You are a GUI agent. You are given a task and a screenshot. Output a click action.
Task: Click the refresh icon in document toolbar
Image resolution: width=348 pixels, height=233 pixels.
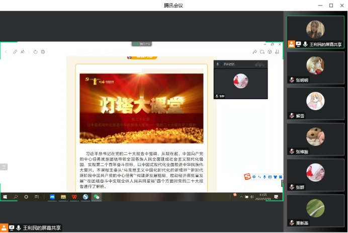(x=35, y=52)
